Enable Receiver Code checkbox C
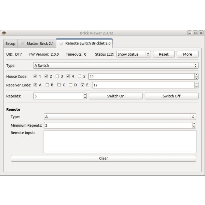 pyautogui.click(x=59, y=85)
